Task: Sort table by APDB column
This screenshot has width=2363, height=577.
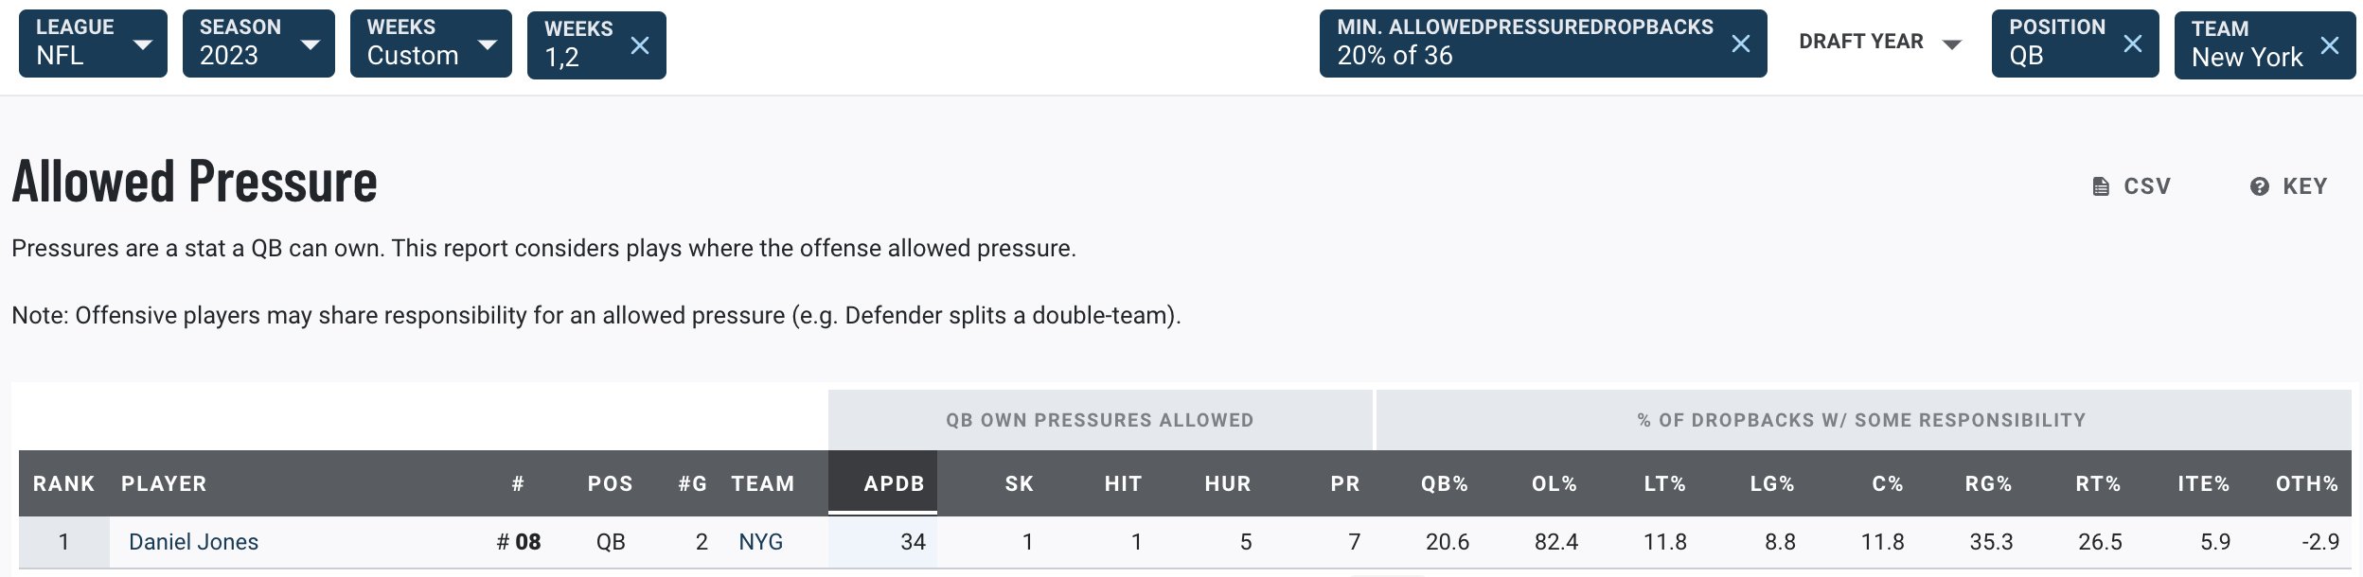Action: tap(893, 483)
